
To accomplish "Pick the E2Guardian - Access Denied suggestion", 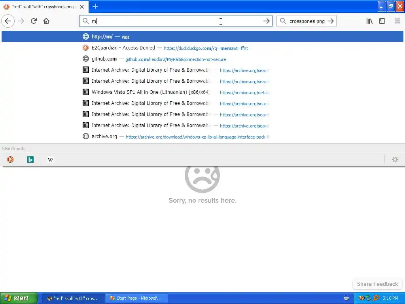I will pyautogui.click(x=202, y=48).
